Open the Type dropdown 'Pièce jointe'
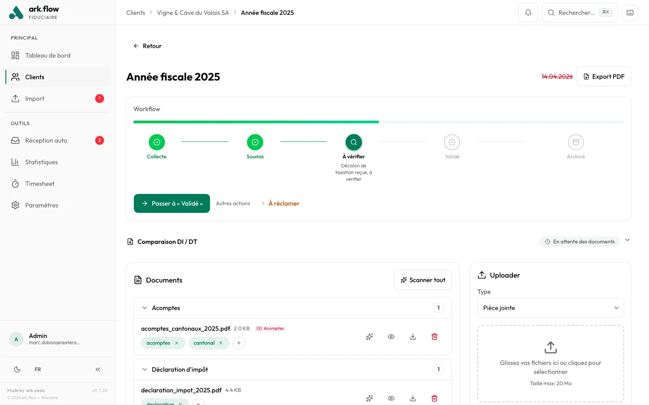The height and width of the screenshot is (405, 649). click(550, 308)
